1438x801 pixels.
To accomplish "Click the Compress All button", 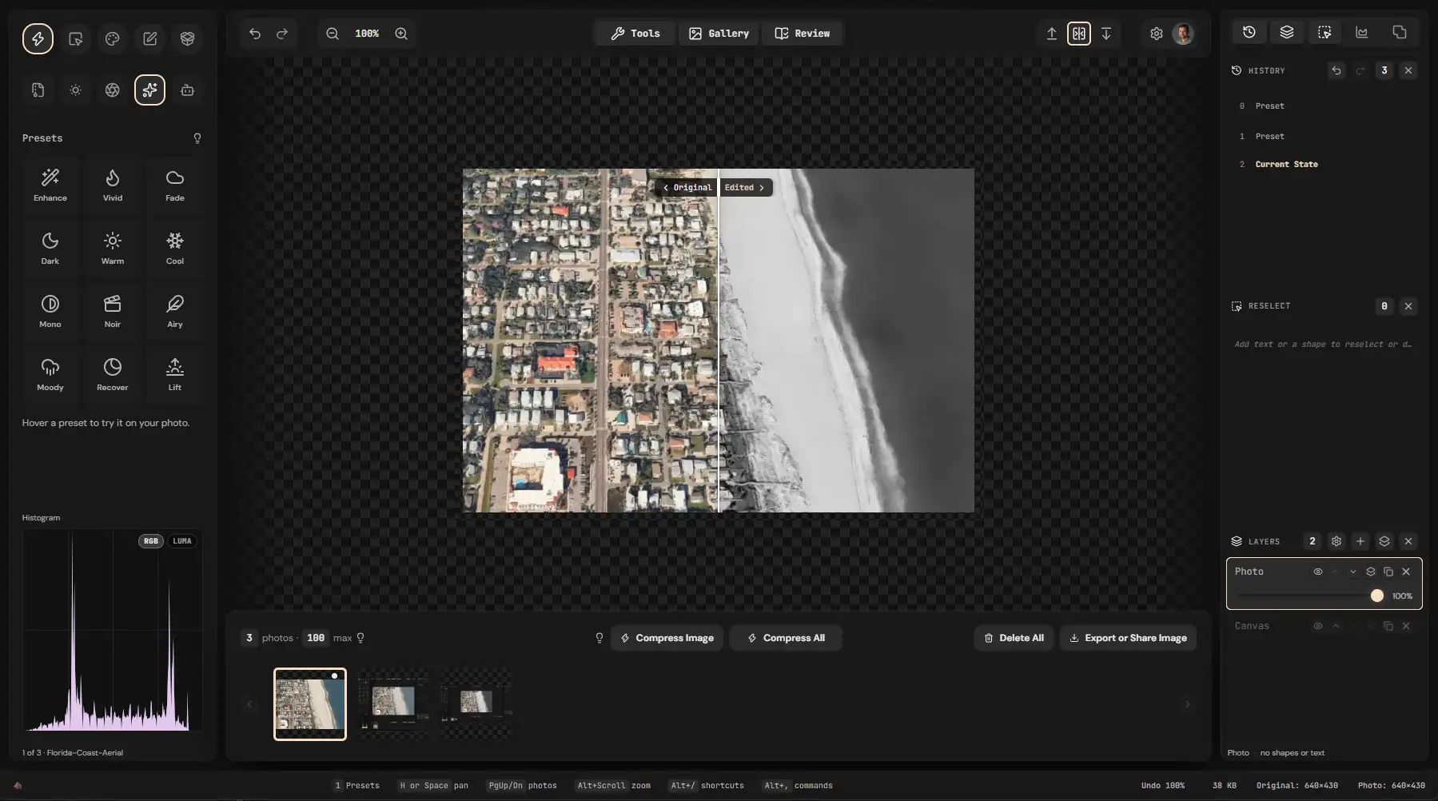I will pyautogui.click(x=786, y=638).
